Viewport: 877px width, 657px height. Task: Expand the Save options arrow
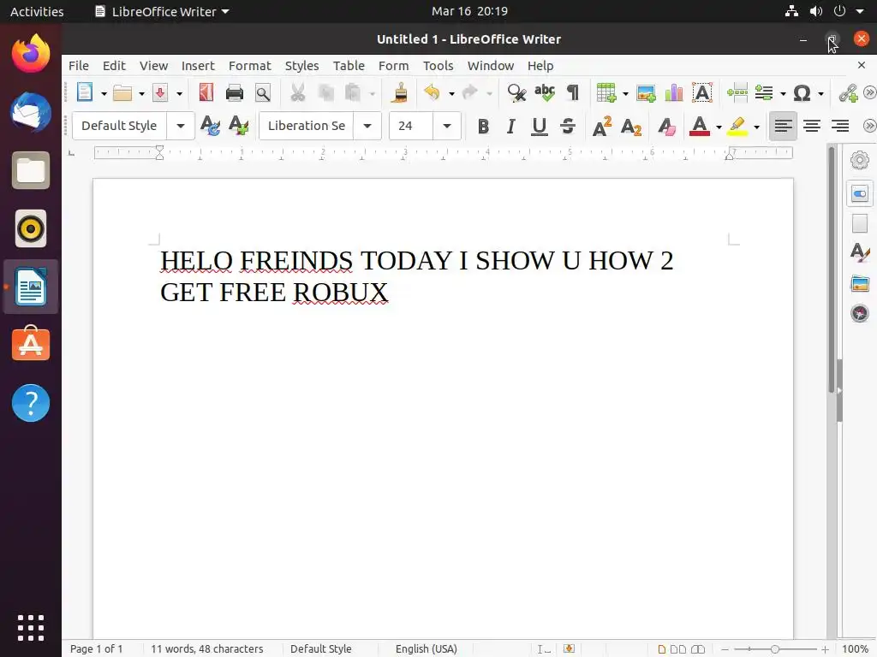point(179,94)
